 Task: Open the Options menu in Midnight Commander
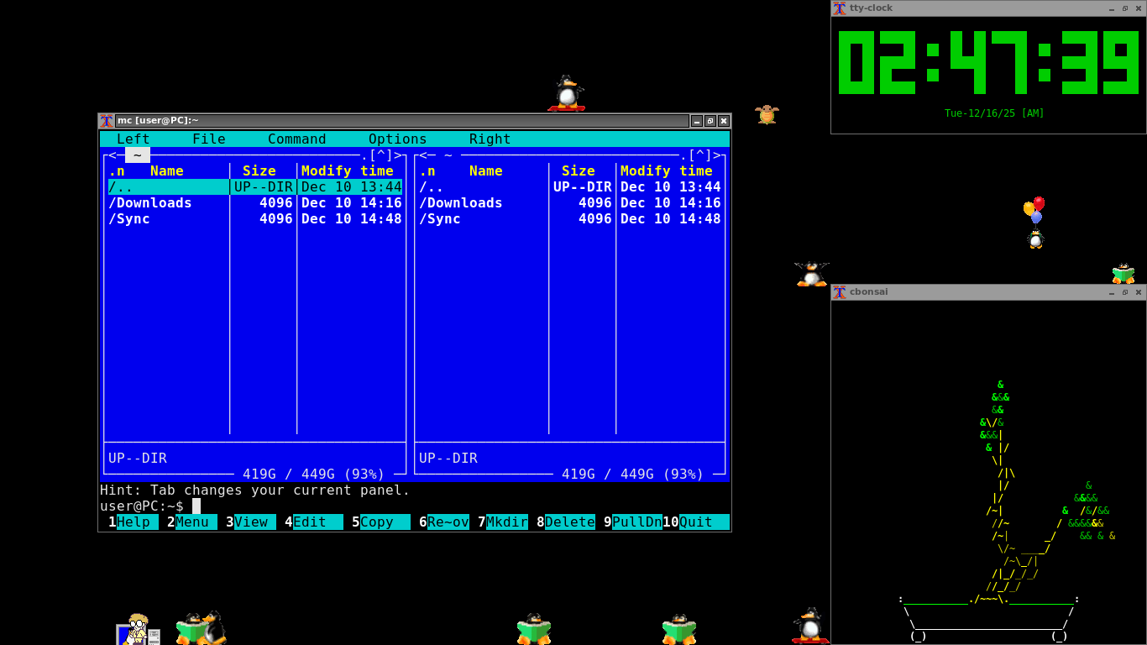(398, 139)
